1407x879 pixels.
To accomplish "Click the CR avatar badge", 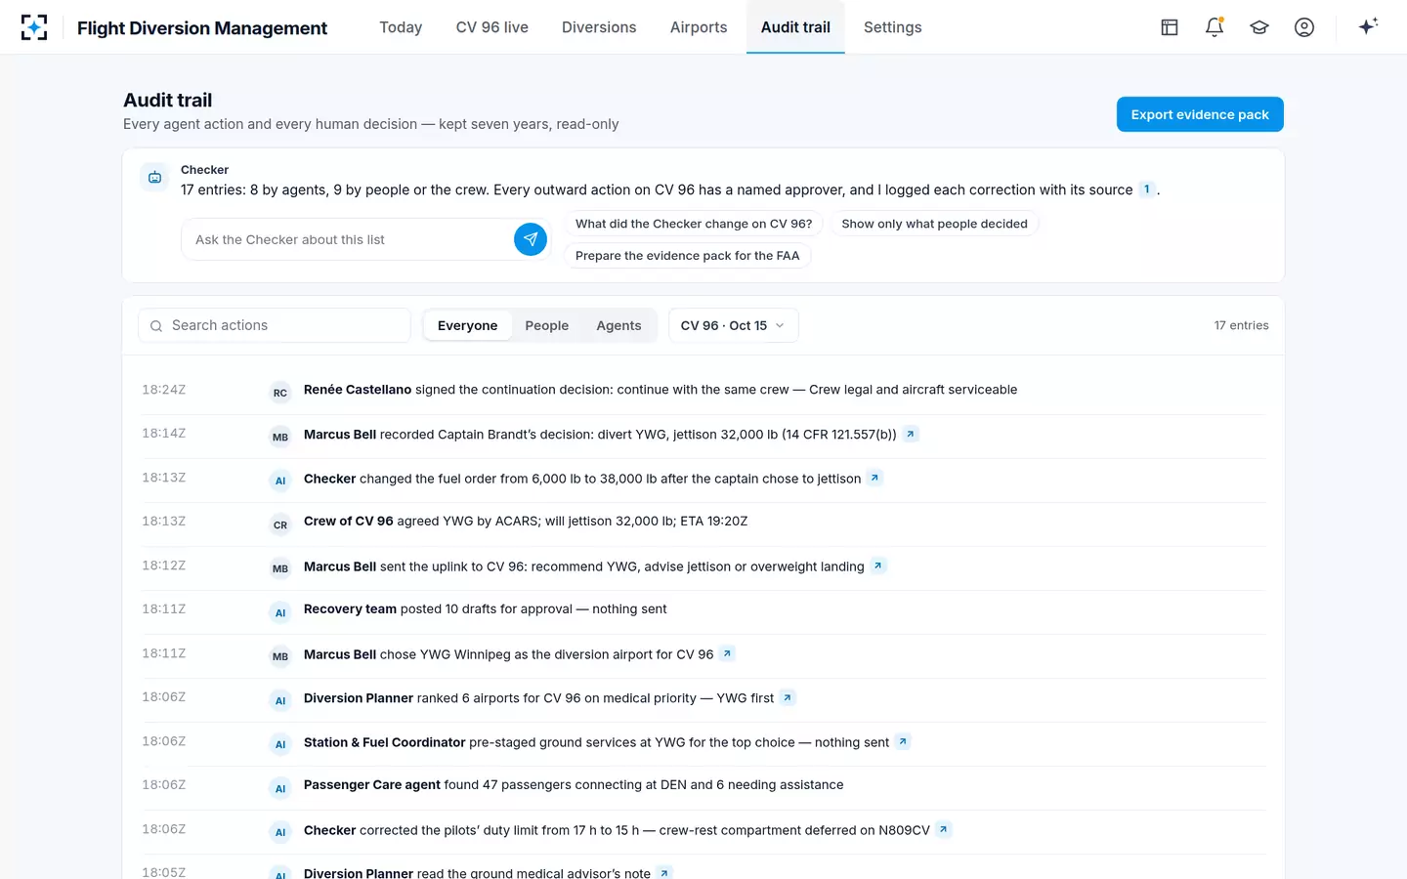I will pyautogui.click(x=280, y=524).
